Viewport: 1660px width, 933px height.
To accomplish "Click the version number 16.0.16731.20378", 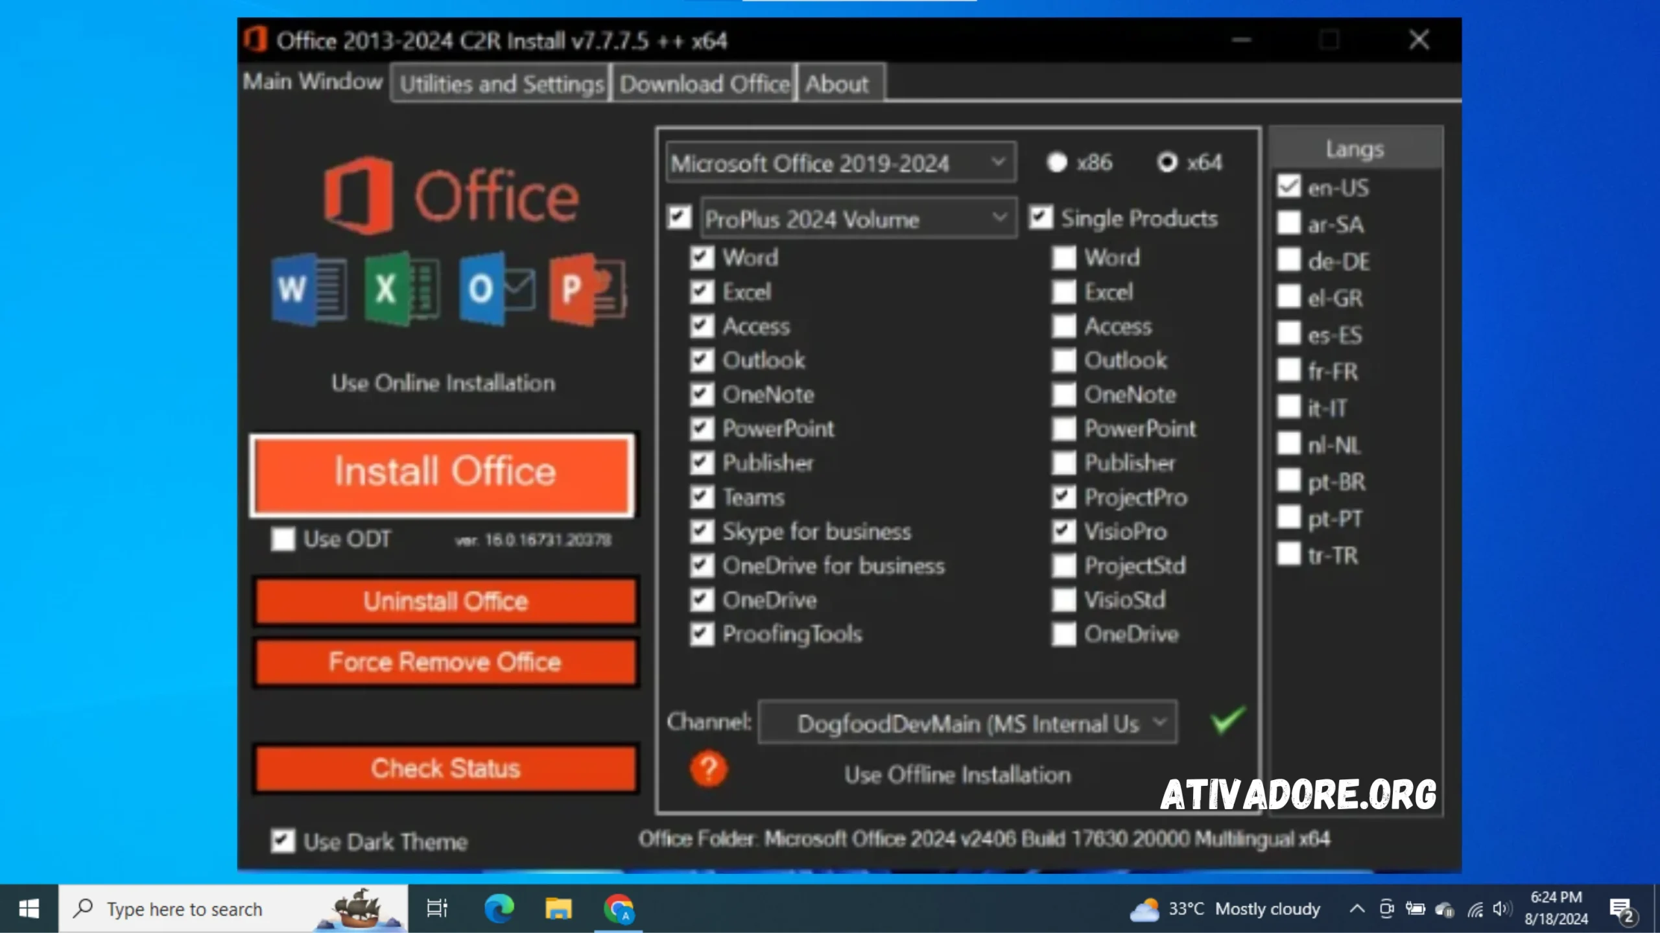I will pyautogui.click(x=548, y=540).
